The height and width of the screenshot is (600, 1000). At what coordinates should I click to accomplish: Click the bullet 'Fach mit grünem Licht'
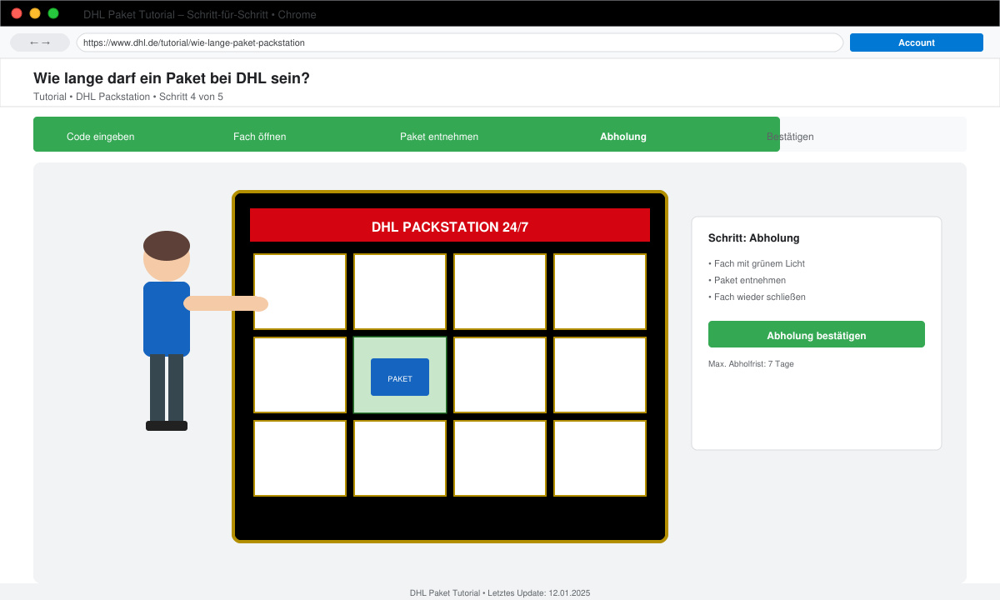pyautogui.click(x=757, y=263)
